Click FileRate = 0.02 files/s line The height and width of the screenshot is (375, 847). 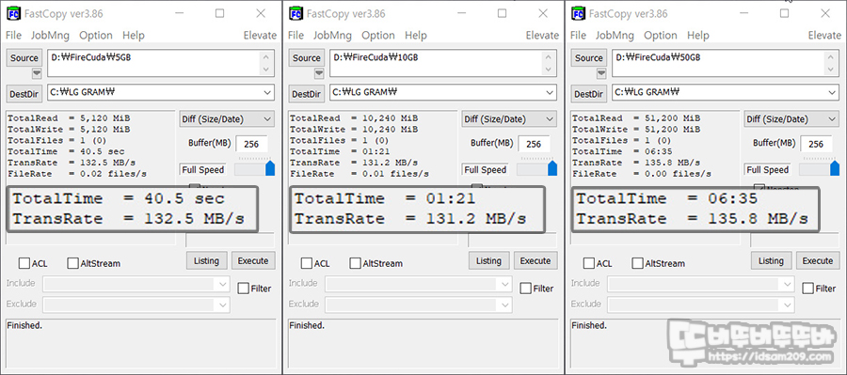tap(77, 174)
